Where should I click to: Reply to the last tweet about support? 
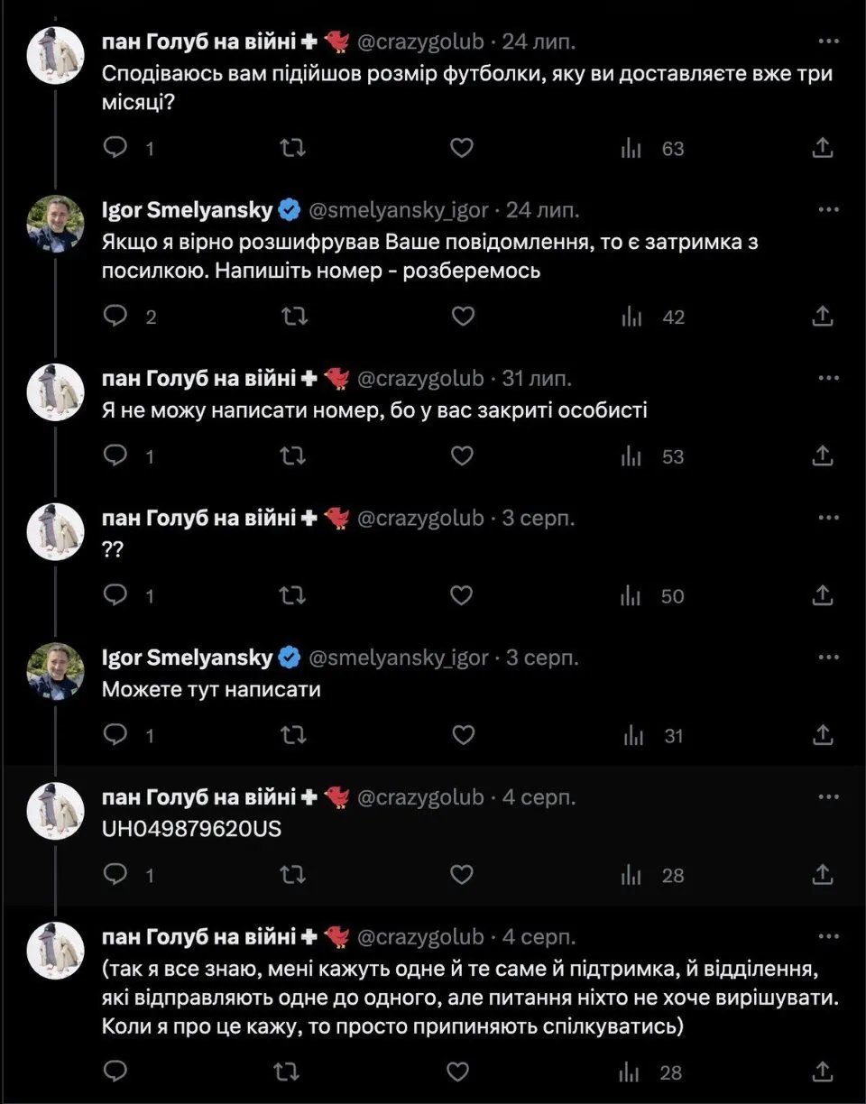(x=116, y=1072)
